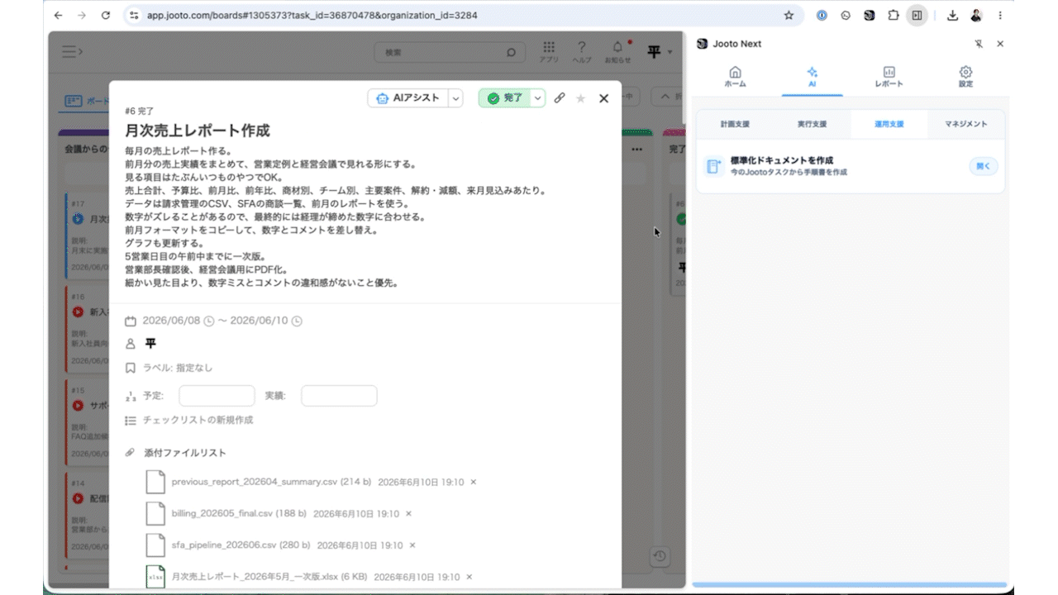Click the 123 estimate icon
The height and width of the screenshot is (595, 1058).
pyautogui.click(x=131, y=396)
